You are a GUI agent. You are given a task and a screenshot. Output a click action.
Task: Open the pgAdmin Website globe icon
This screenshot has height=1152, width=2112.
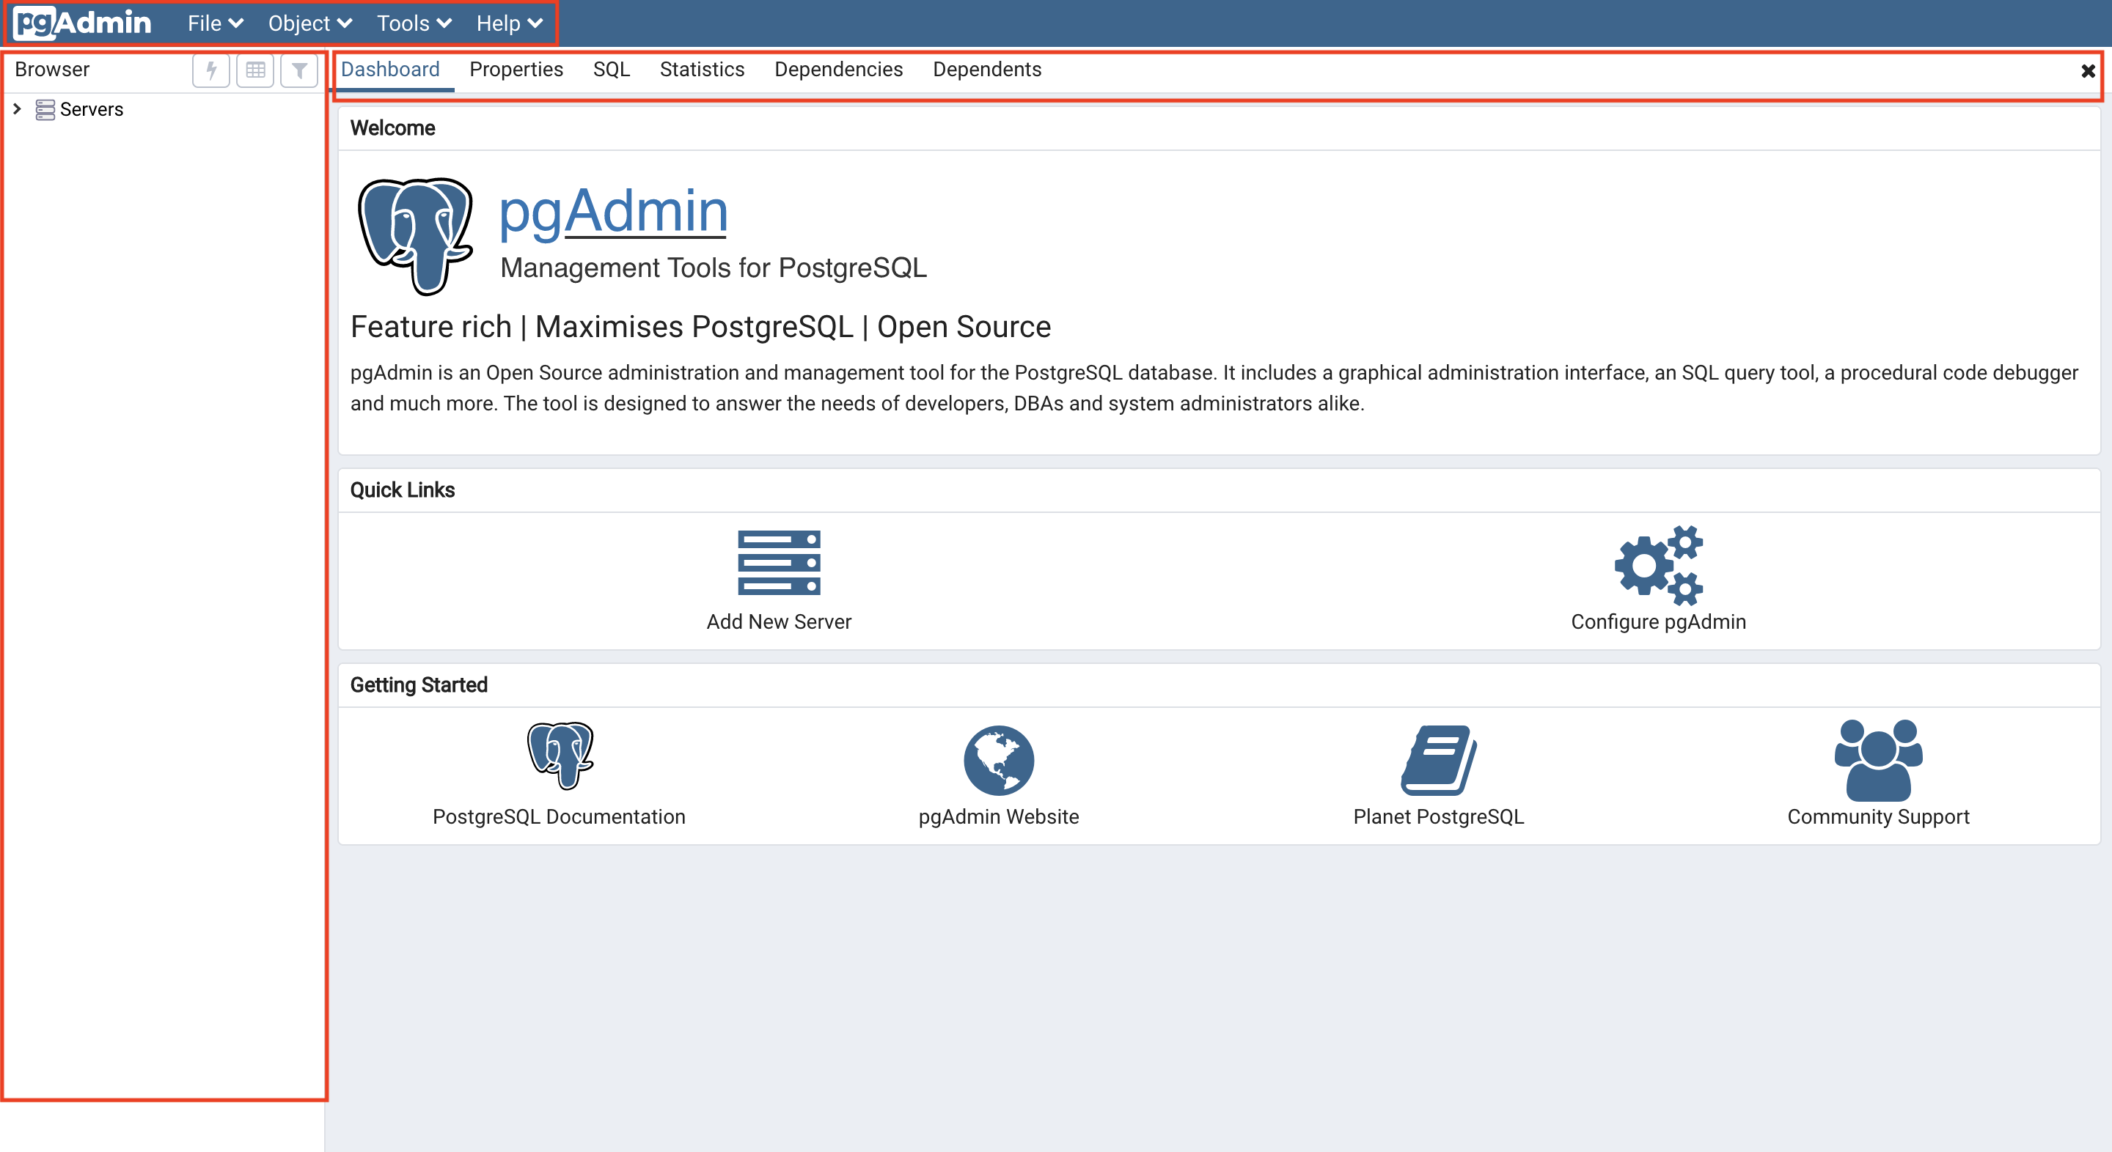pyautogui.click(x=999, y=759)
